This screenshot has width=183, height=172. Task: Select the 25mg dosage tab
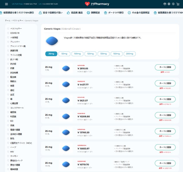pos(51,54)
